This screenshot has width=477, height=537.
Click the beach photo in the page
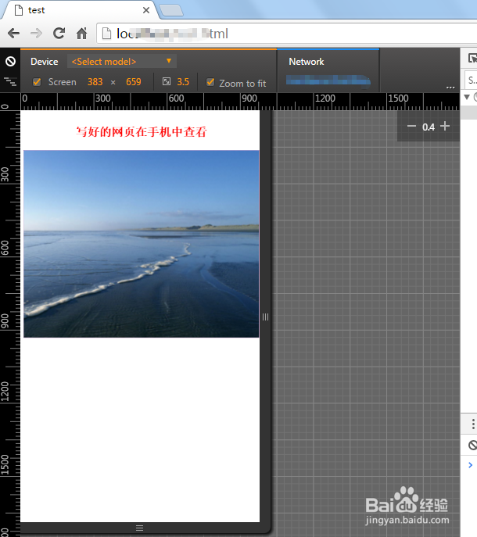(x=142, y=244)
